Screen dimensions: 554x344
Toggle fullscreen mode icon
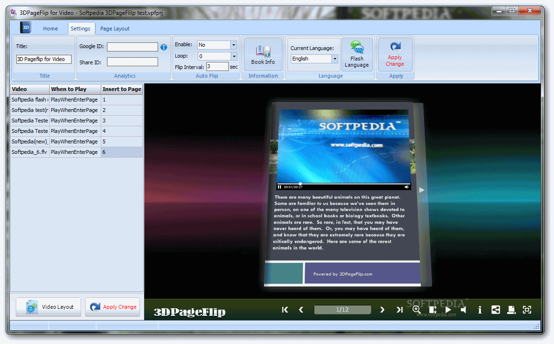527,310
